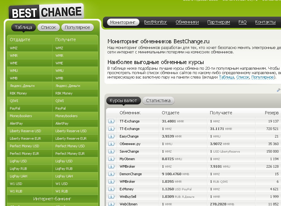Select LiqPay RUB in the Отдадите column
The image size is (281, 206).
click(x=30, y=168)
